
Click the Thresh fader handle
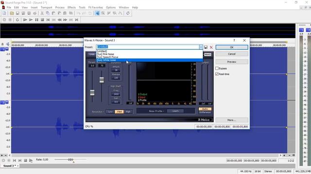tap(92, 92)
